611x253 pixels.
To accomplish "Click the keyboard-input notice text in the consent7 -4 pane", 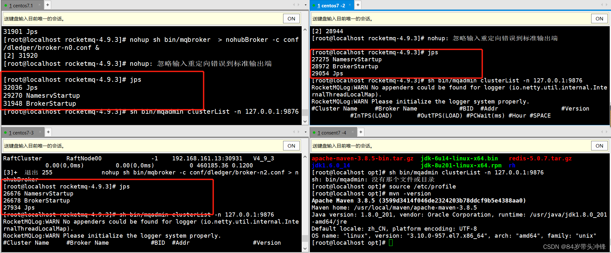I will [343, 146].
